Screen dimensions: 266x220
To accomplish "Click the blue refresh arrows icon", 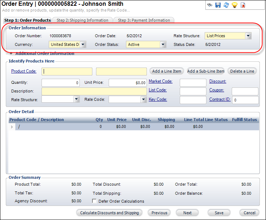I will tap(226, 5).
